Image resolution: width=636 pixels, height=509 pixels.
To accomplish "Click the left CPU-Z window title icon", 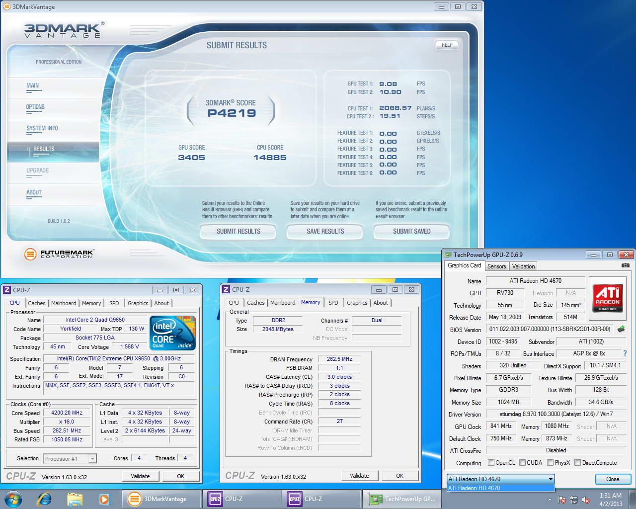I will tap(7, 290).
